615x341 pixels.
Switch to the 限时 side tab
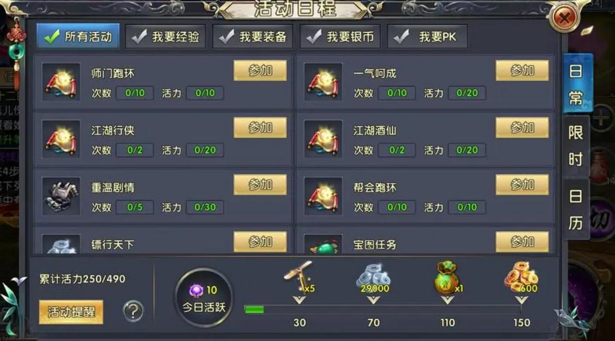576,146
